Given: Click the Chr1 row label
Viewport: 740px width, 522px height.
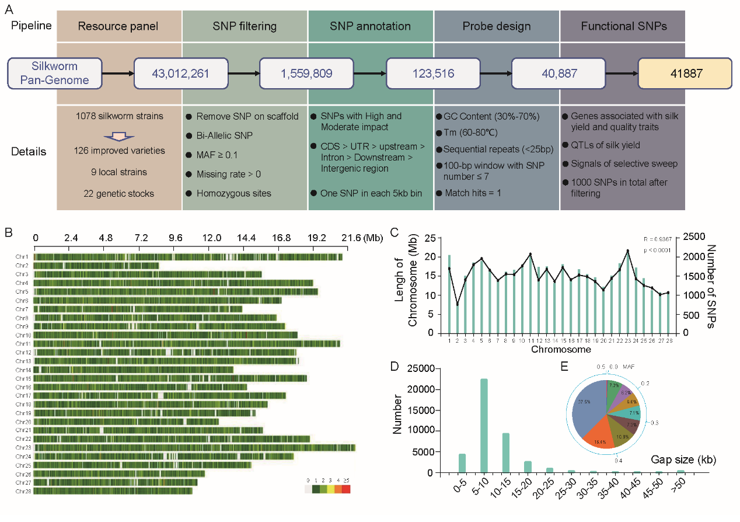Looking at the screenshot, I should tap(23, 257).
